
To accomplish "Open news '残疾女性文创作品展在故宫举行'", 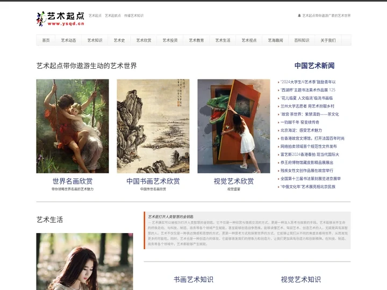I will click(307, 170).
